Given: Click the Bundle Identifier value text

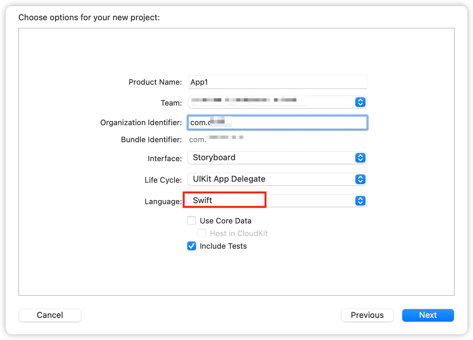Looking at the screenshot, I should click(216, 139).
